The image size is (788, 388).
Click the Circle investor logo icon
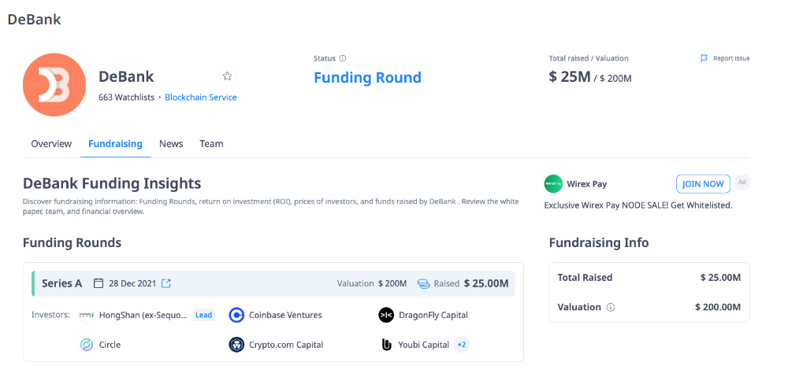[87, 345]
